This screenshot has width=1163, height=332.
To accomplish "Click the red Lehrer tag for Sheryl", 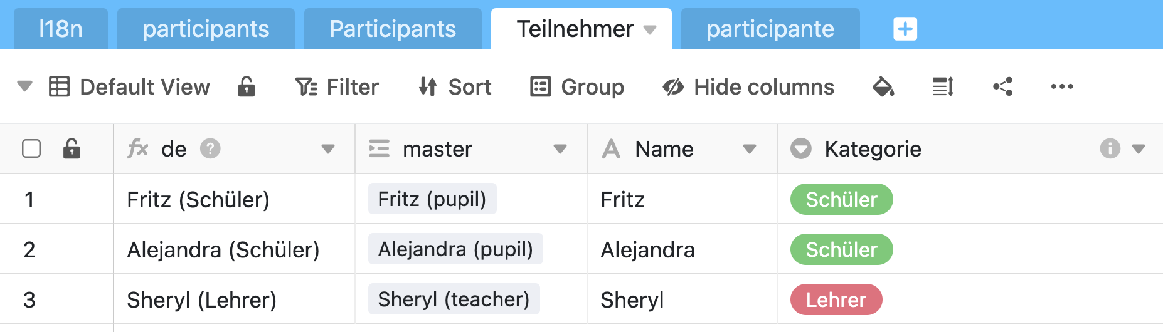I will click(x=836, y=300).
